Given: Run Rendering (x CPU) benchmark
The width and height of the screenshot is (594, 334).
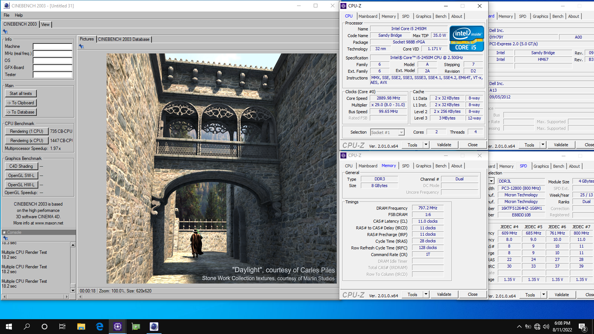Looking at the screenshot, I should pyautogui.click(x=26, y=141).
